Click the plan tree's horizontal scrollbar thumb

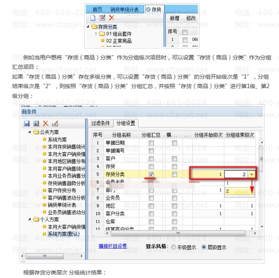point(45,256)
